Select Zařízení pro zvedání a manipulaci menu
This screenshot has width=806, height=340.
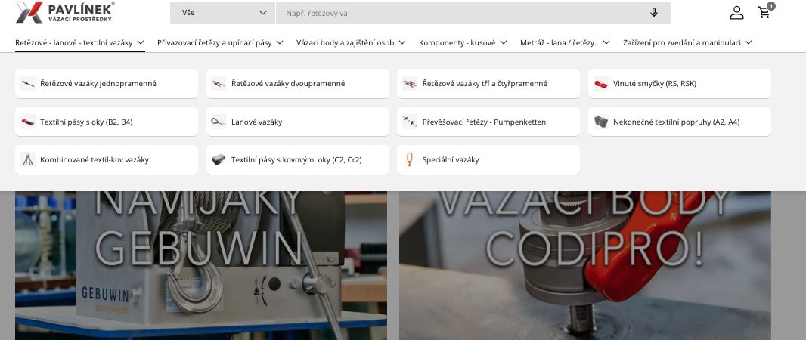(681, 42)
